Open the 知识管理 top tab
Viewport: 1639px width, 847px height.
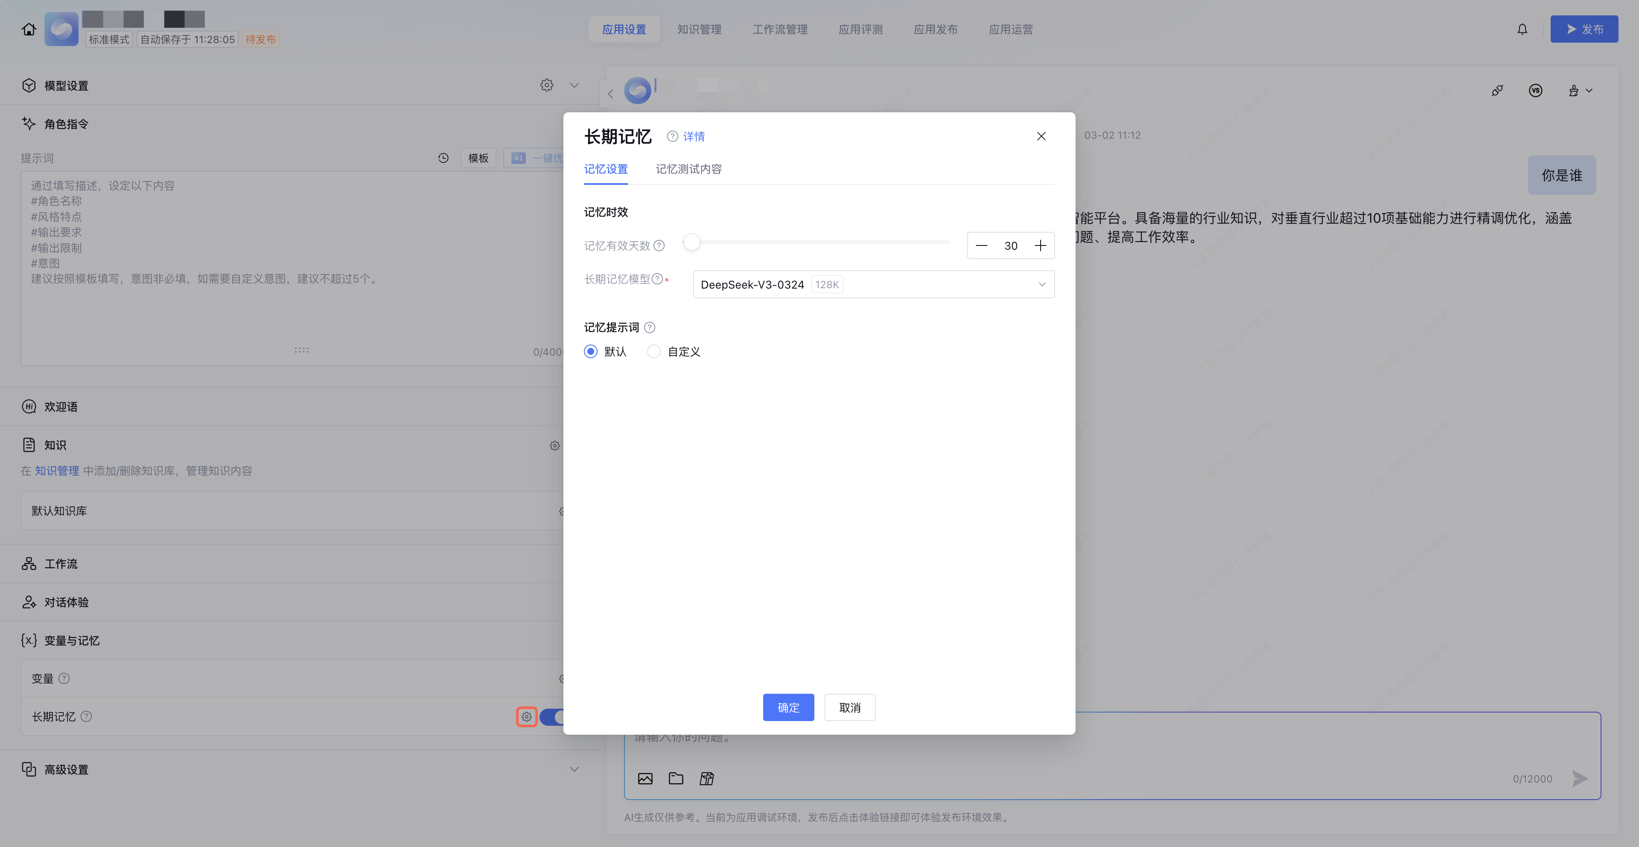point(699,29)
